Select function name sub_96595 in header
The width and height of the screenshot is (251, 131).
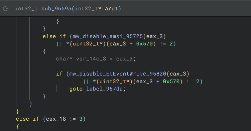click(x=56, y=9)
